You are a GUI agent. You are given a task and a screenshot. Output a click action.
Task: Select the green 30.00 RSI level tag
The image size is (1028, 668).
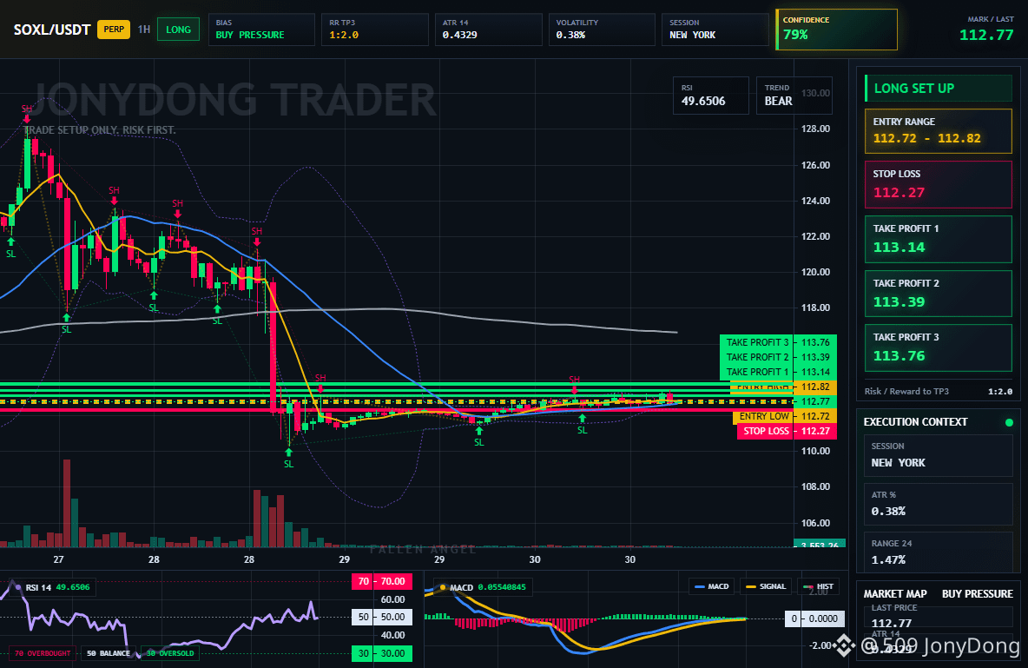click(x=382, y=653)
